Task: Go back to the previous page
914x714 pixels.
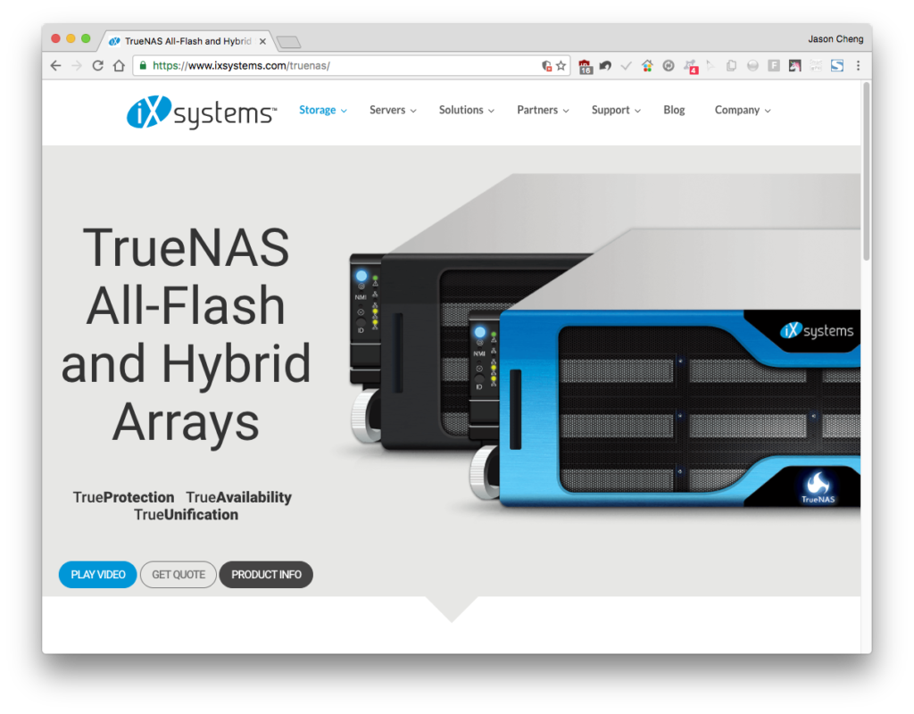Action: coord(56,66)
